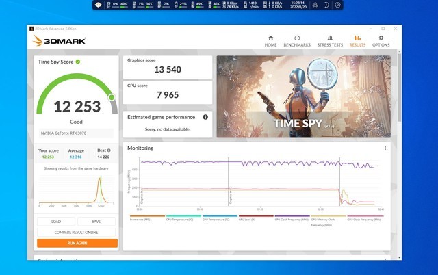The width and height of the screenshot is (438, 275).
Task: Go to the HOME tab
Action: tap(270, 41)
